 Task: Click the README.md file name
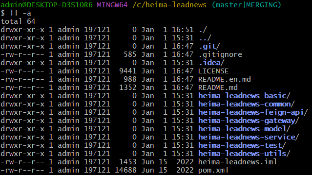[218, 87]
